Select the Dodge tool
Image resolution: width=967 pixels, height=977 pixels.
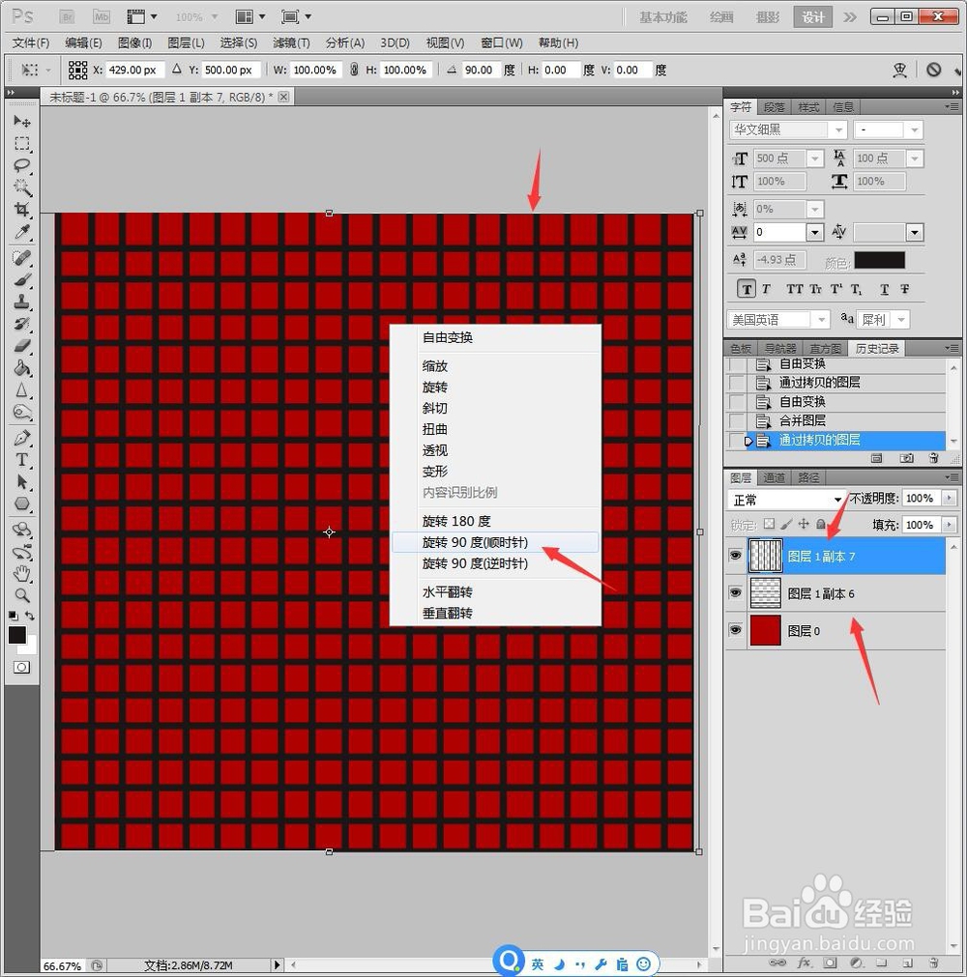[x=22, y=412]
